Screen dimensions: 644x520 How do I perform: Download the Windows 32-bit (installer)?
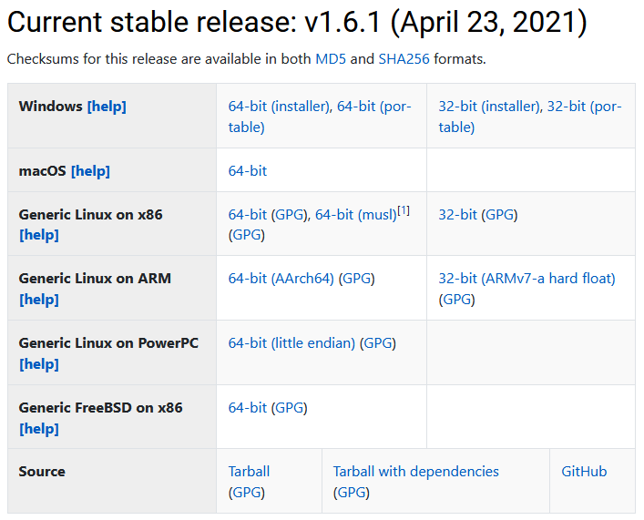click(489, 107)
